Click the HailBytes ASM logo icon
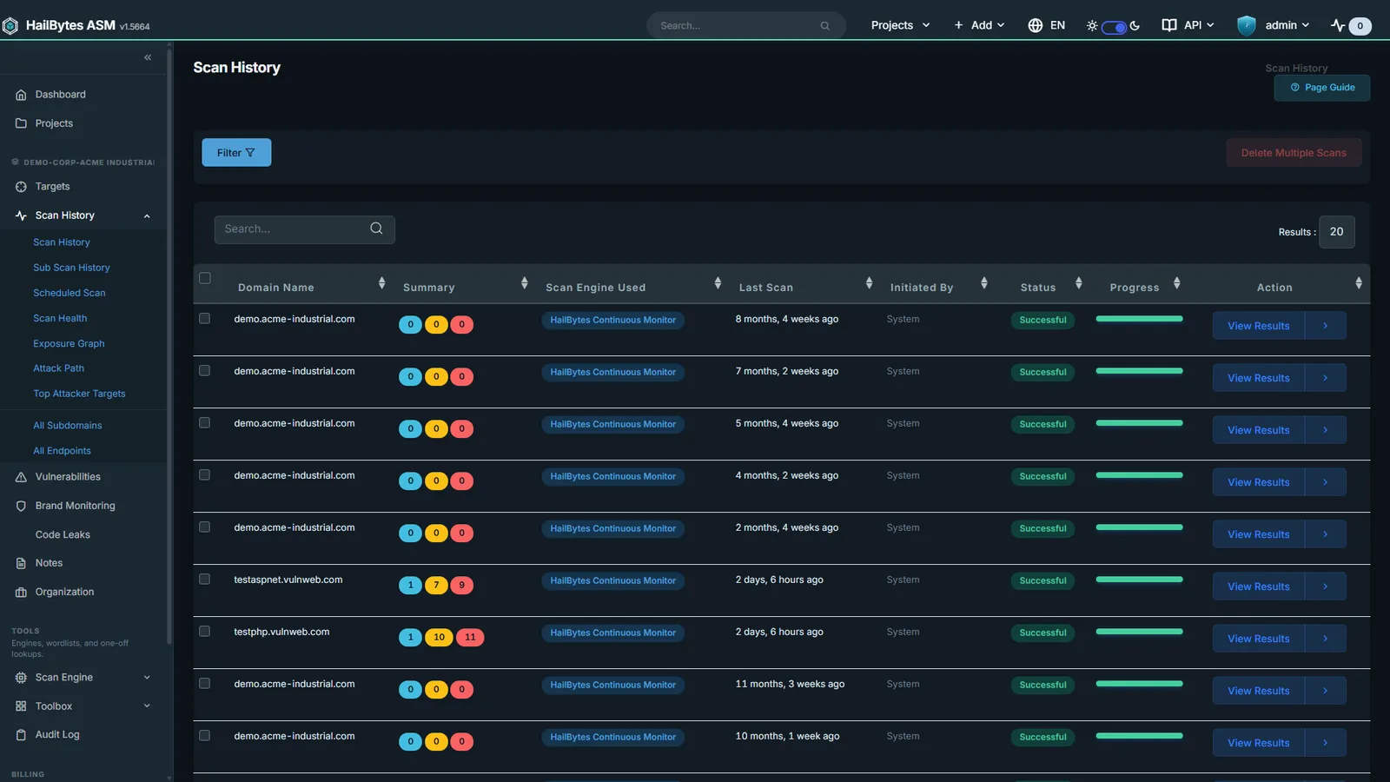1390x782 pixels. [x=10, y=26]
